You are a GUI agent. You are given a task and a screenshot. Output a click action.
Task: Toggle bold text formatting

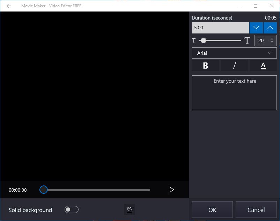click(205, 66)
